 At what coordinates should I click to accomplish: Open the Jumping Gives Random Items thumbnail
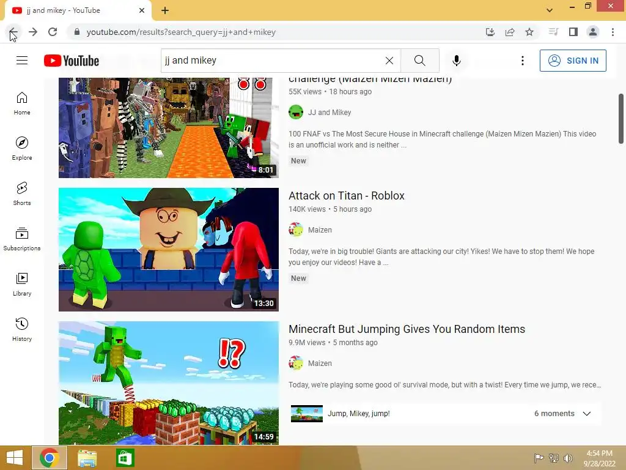pos(169,383)
